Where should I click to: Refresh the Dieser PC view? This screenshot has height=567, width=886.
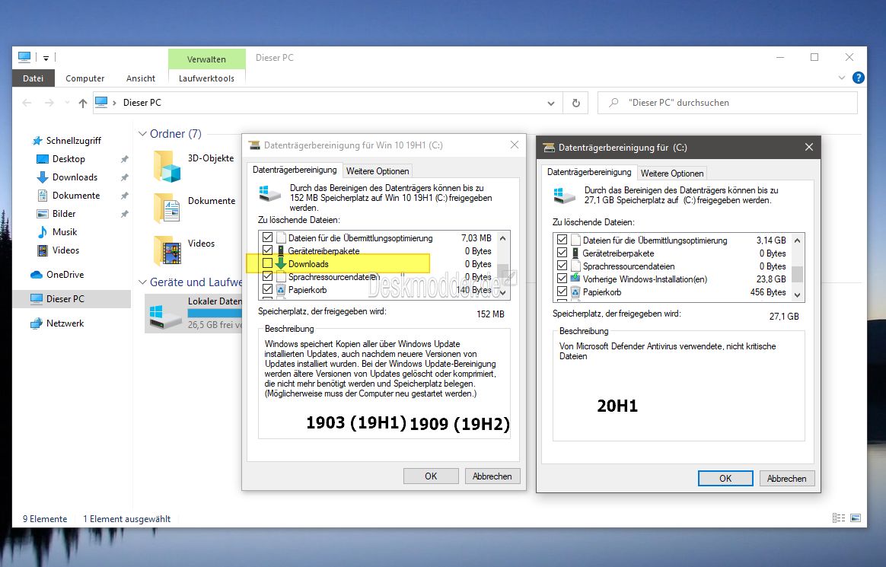coord(575,103)
